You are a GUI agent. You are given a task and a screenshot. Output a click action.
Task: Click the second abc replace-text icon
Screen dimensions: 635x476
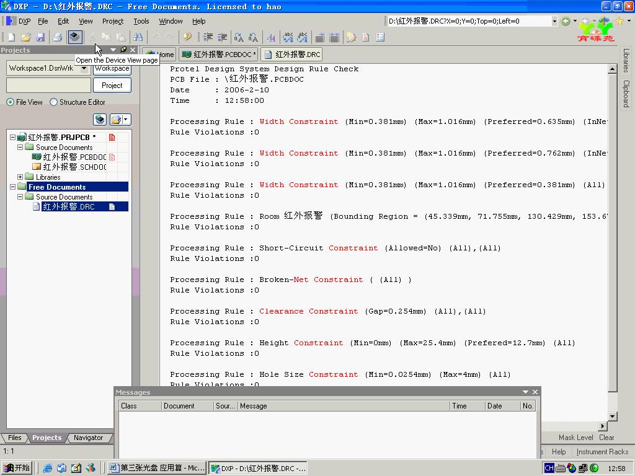pos(303,37)
